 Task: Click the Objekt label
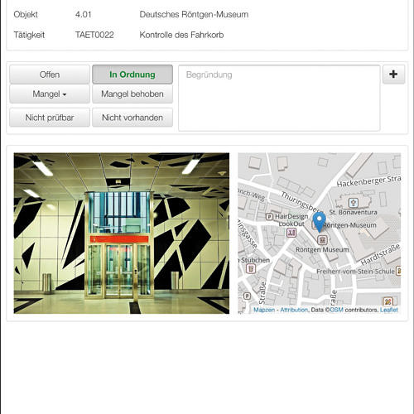pos(26,14)
